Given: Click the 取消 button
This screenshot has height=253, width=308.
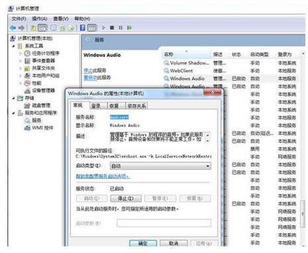Looking at the screenshot, I should (x=174, y=243).
